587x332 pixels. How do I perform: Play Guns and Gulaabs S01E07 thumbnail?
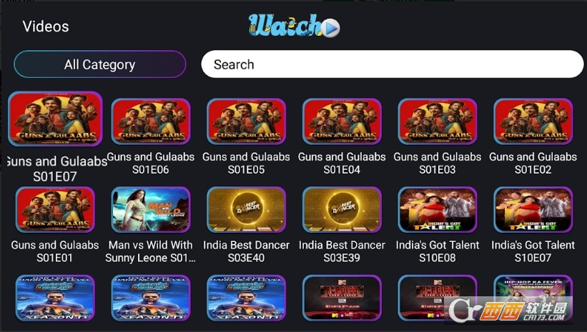click(x=55, y=119)
